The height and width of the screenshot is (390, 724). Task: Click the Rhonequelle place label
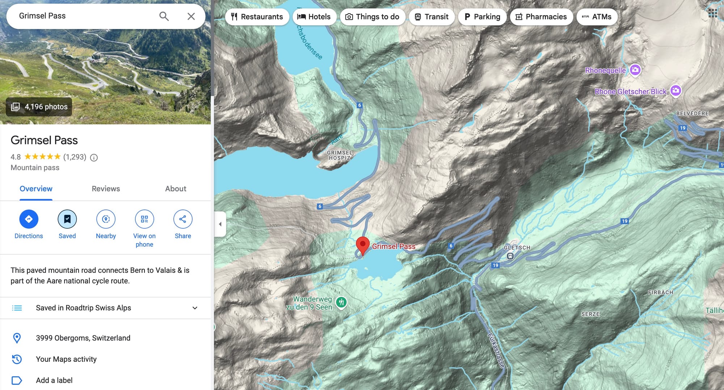(605, 70)
